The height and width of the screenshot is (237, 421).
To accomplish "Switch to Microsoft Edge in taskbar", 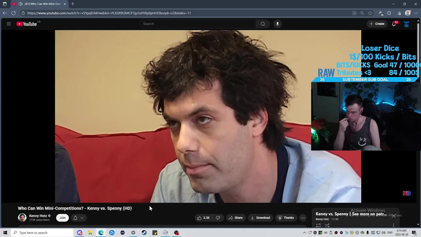I will coord(101,233).
